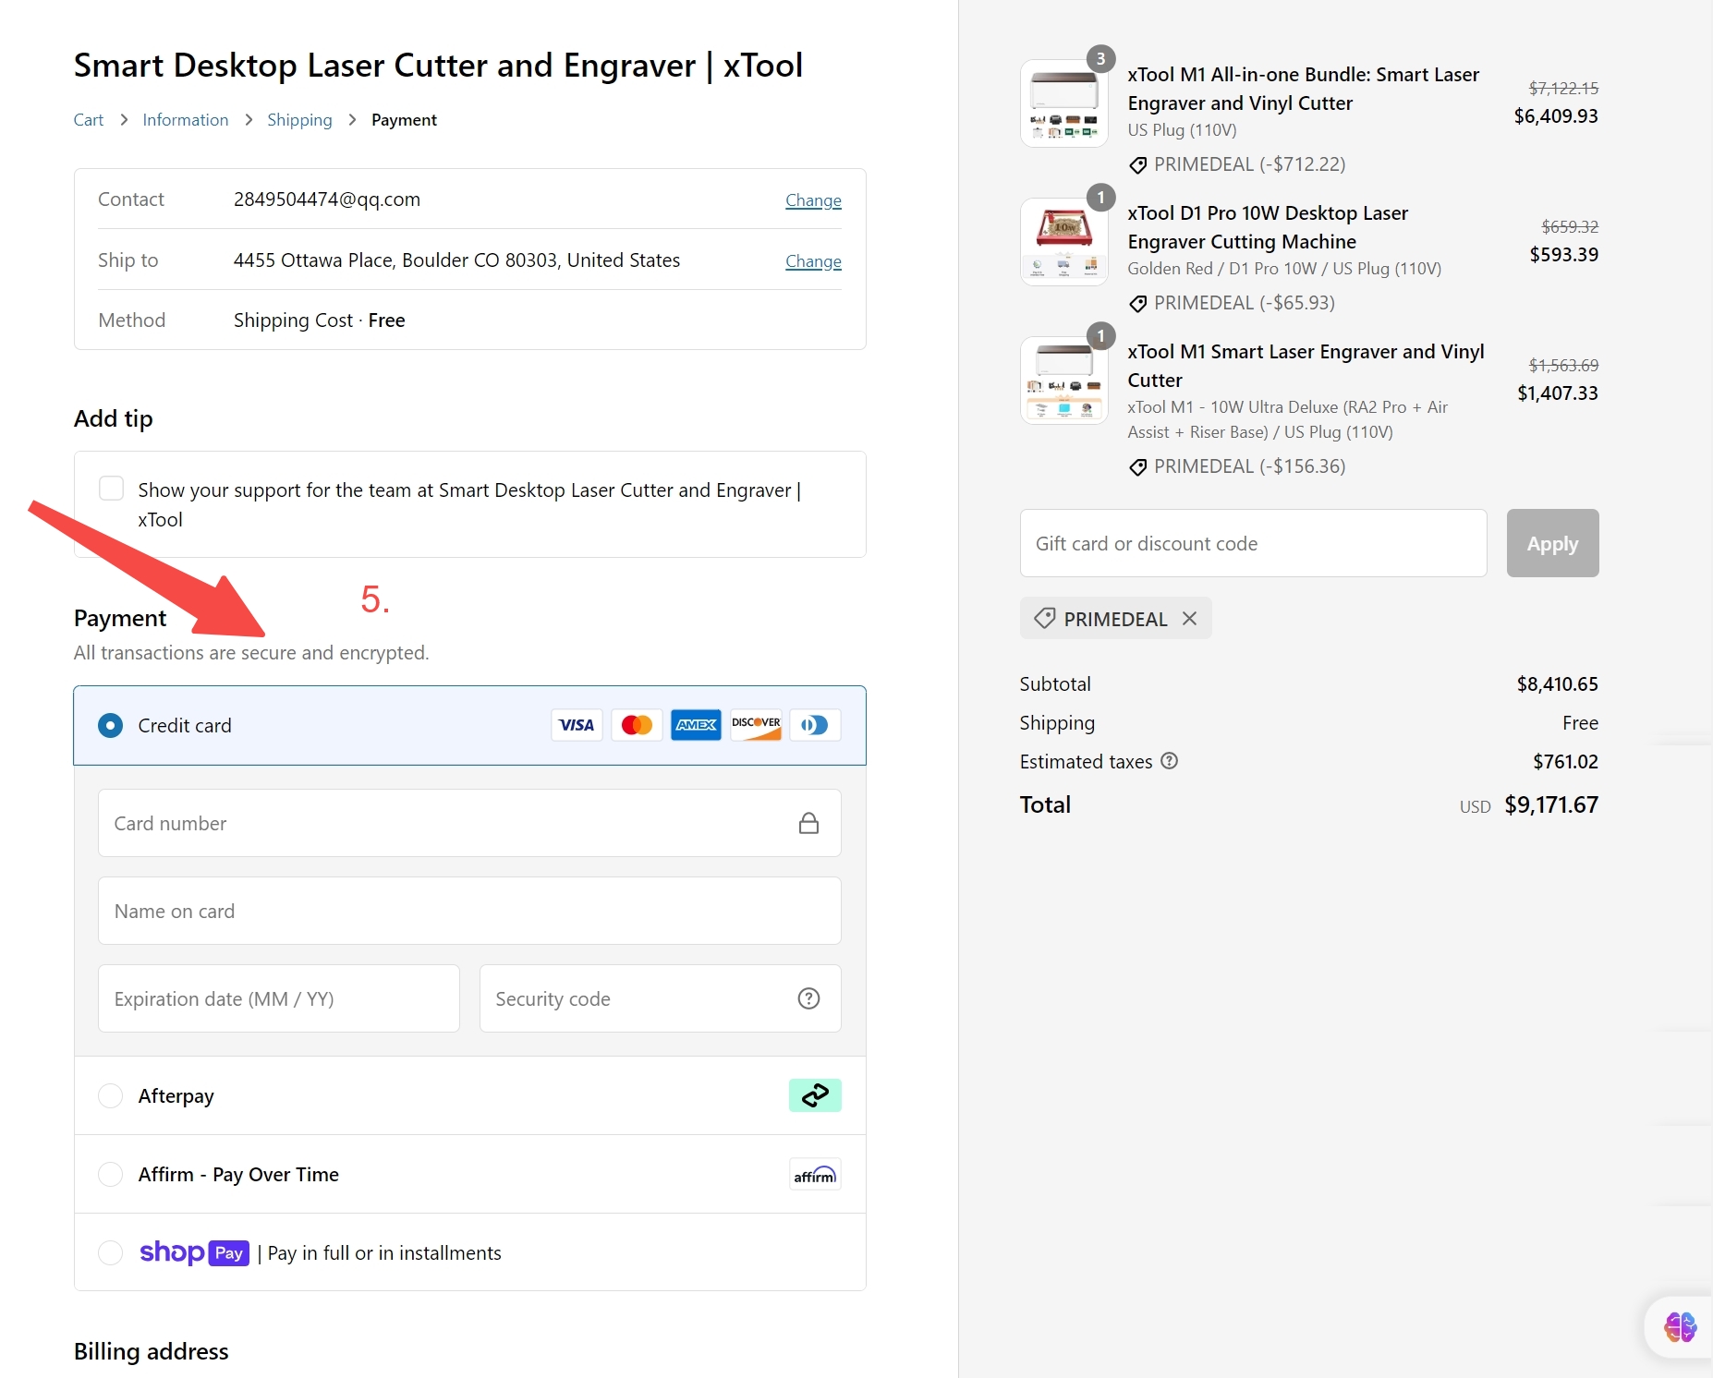Click the All transactions are secure text
This screenshot has height=1378, width=1713.
(251, 653)
